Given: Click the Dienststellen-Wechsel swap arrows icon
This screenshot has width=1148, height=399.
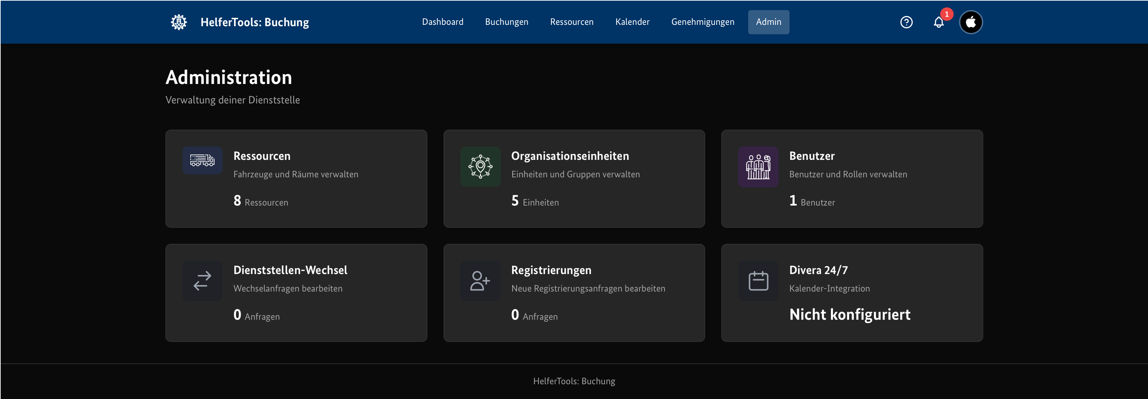Looking at the screenshot, I should click(202, 280).
